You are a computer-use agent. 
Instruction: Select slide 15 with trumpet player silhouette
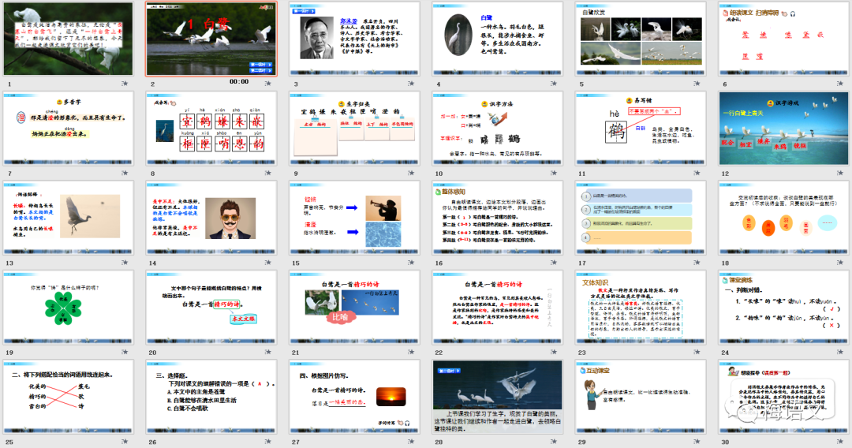coord(354,218)
